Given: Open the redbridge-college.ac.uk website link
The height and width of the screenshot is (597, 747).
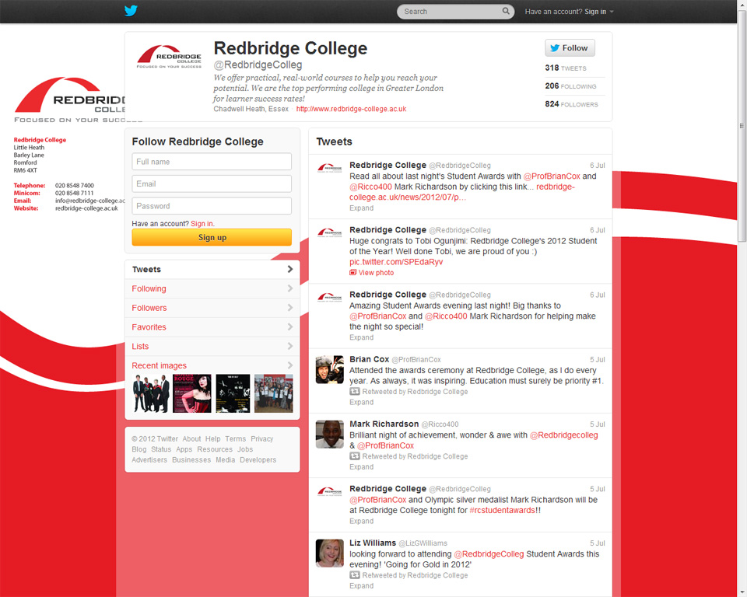Looking at the screenshot, I should [x=350, y=109].
